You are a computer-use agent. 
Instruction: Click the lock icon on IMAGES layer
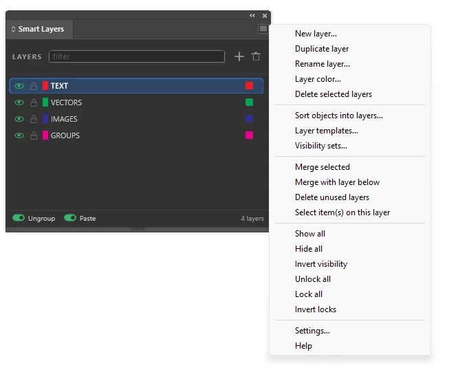(34, 119)
